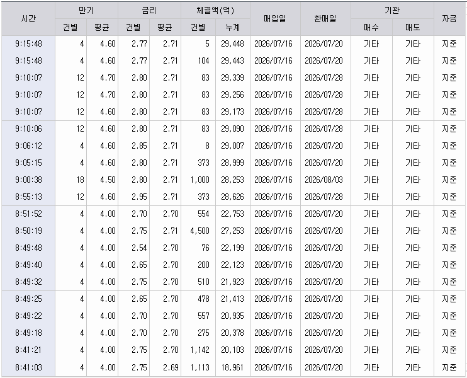This screenshot has height=378, width=467.
Task: Select the 8:50:19 time cell
Action: [x=28, y=231]
